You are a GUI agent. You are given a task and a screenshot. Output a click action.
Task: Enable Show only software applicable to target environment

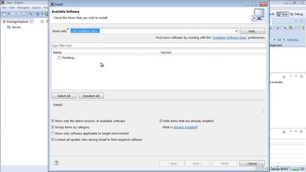tap(53, 133)
